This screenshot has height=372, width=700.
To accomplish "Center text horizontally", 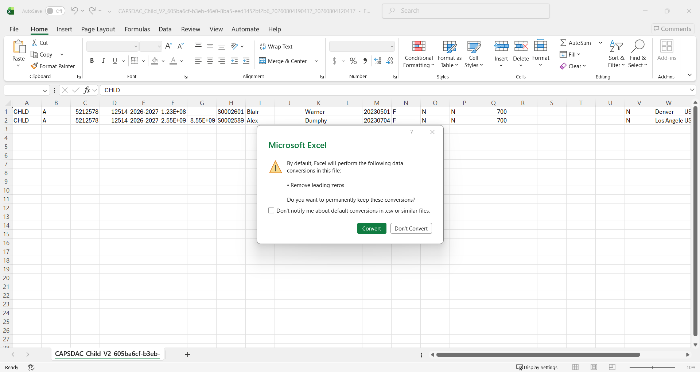I will [210, 61].
